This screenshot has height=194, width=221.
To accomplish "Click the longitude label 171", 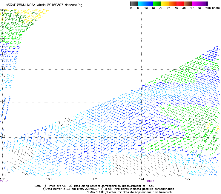I will [x=95, y=179].
